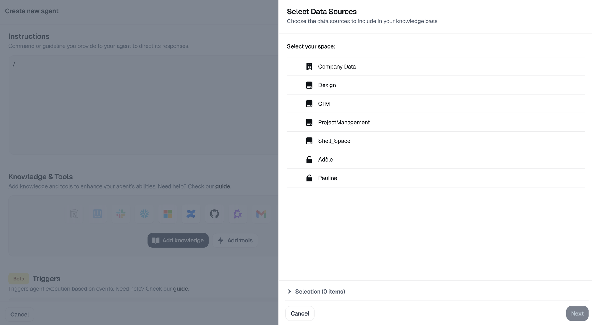Click the Add tools button
The image size is (592, 325).
(x=235, y=240)
